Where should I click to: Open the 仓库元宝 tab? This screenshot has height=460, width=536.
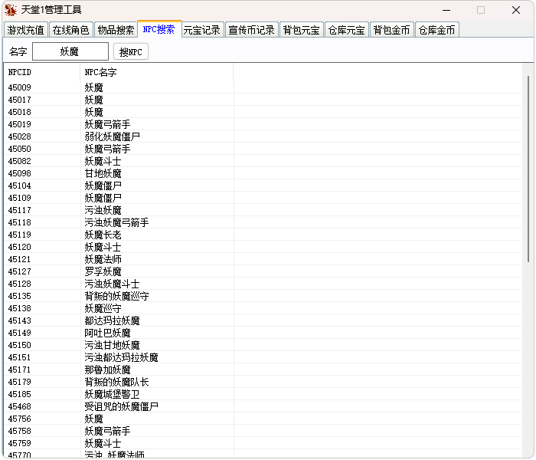(346, 30)
